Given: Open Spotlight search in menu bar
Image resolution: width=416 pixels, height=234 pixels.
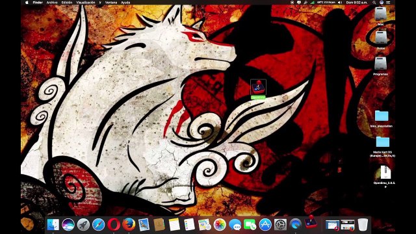Looking at the screenshot, I should pos(374,3).
